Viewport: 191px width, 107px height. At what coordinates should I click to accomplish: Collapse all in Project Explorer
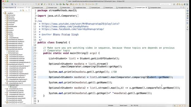click(21, 10)
